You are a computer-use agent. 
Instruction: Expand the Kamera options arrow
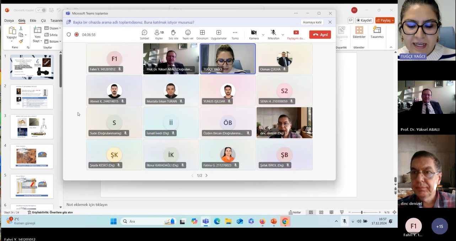point(263,35)
